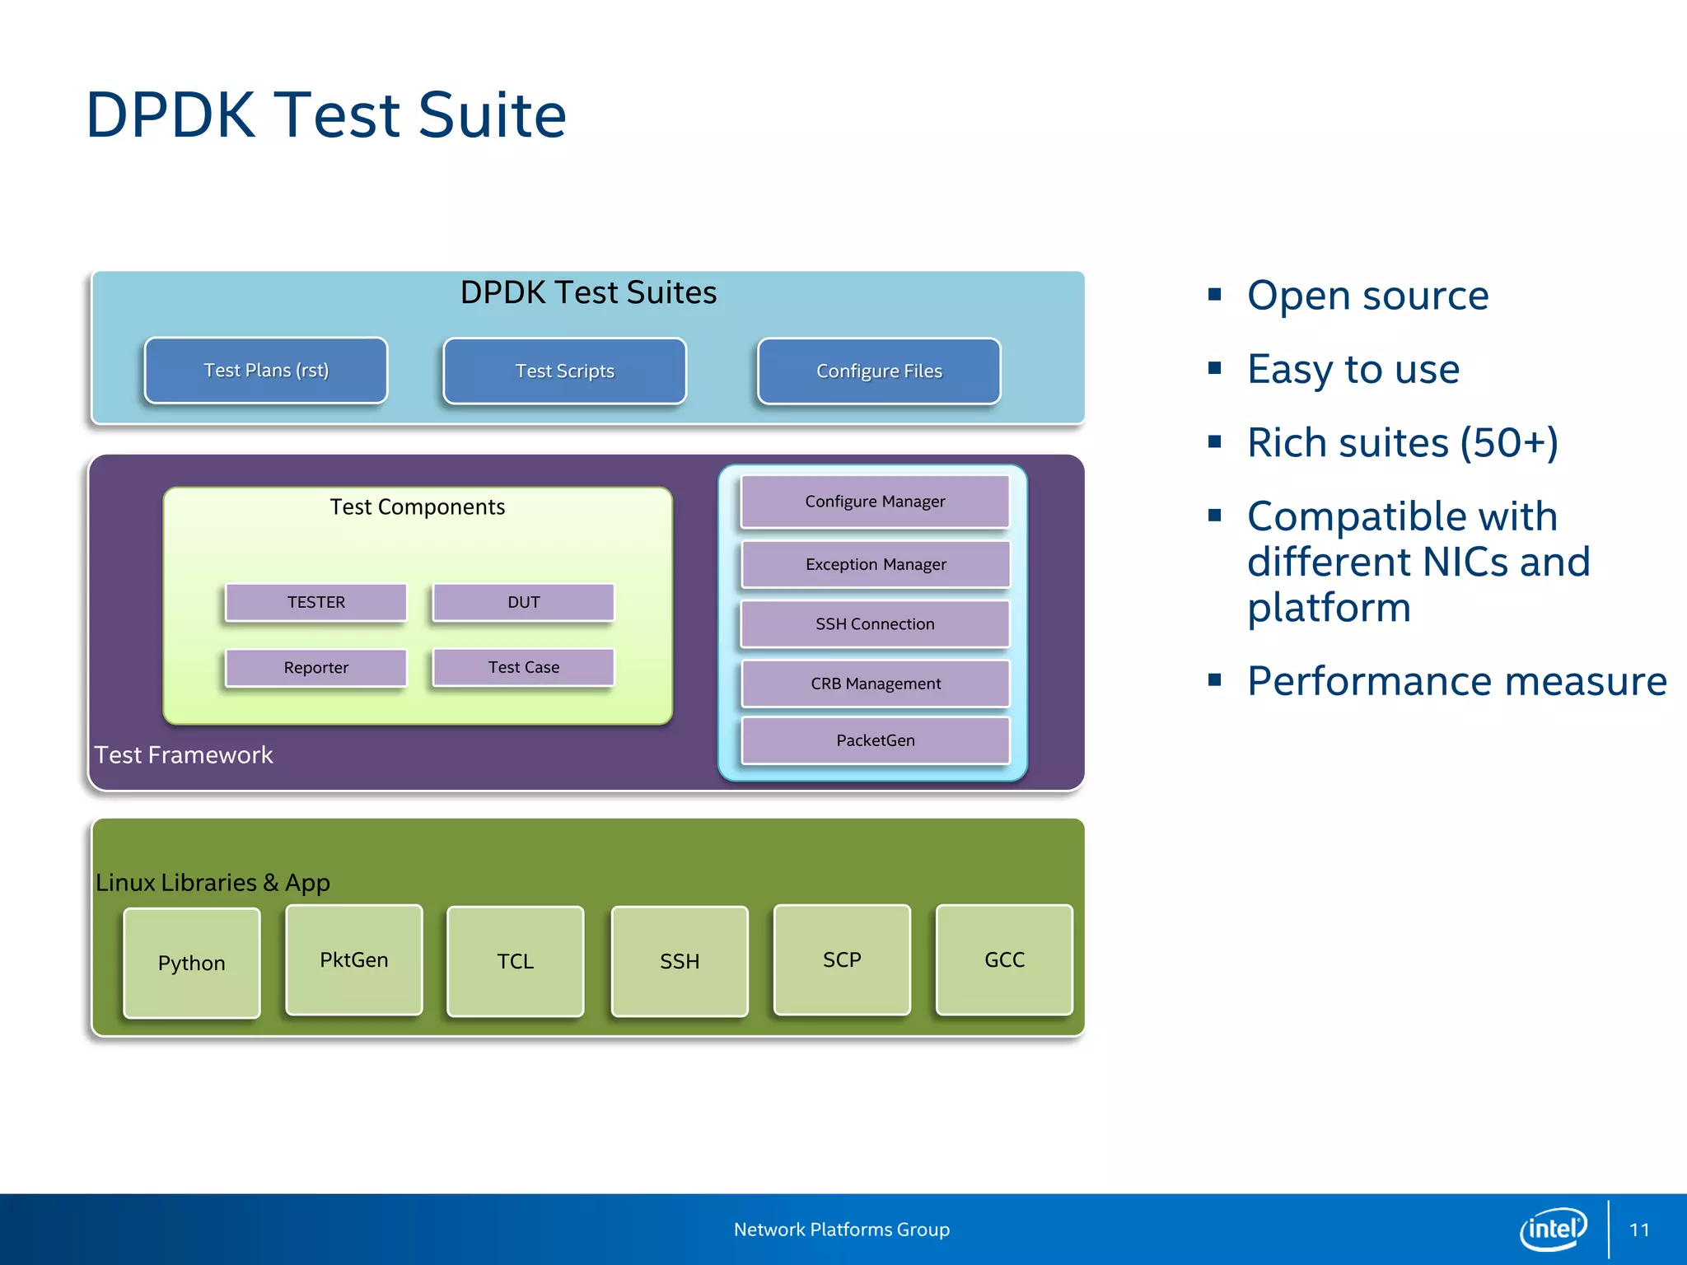Select the TESTER component block
The width and height of the screenshot is (1687, 1265).
[316, 602]
